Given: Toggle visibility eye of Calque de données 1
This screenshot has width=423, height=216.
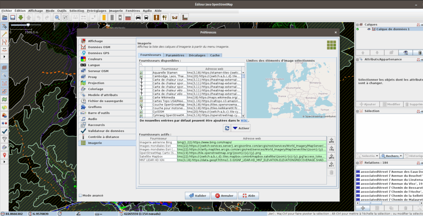Looking at the screenshot, I should (369, 29).
